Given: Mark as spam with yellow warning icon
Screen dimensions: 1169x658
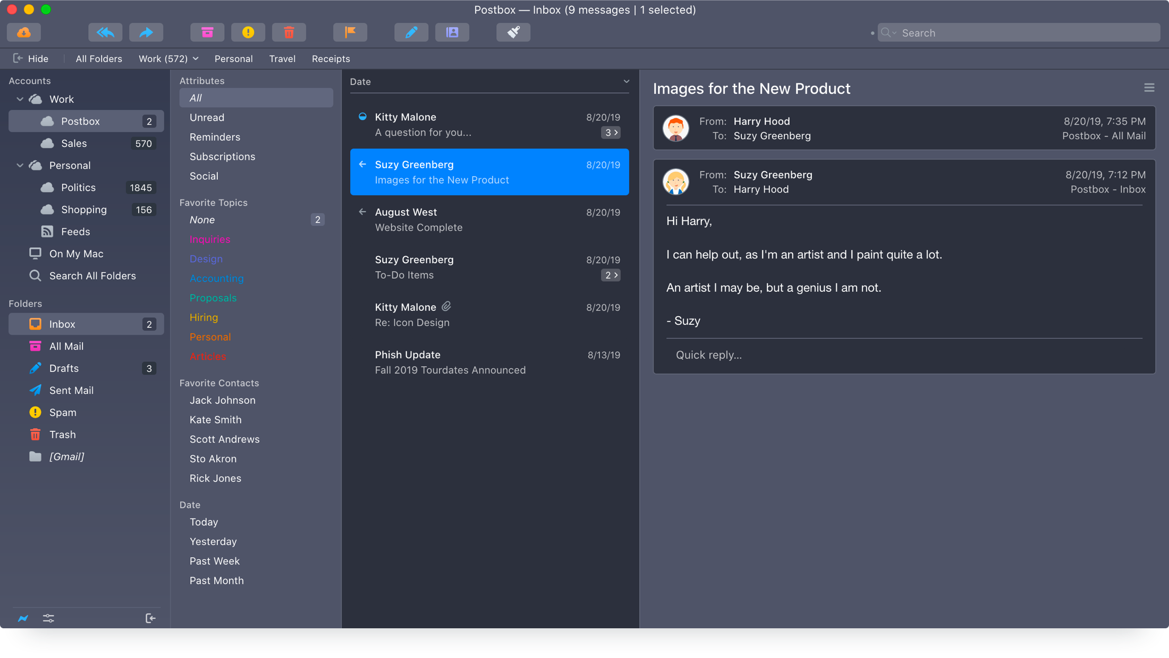Looking at the screenshot, I should pos(248,32).
